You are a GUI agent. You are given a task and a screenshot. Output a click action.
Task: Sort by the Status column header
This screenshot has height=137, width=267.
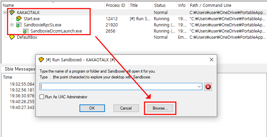(x=164, y=5)
